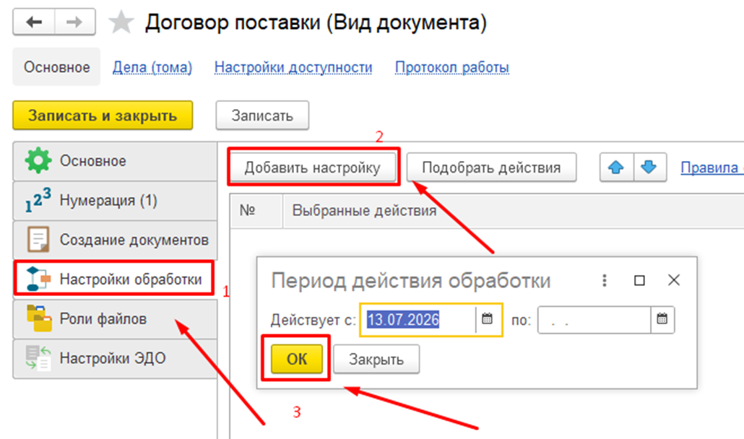Close the 'Период действия обработки' dialog
The width and height of the screenshot is (744, 439).
[674, 280]
